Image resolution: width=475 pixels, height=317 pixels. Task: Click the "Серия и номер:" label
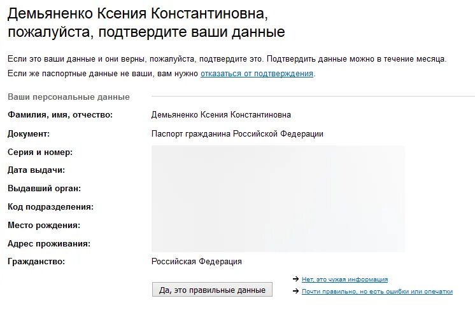click(x=40, y=152)
